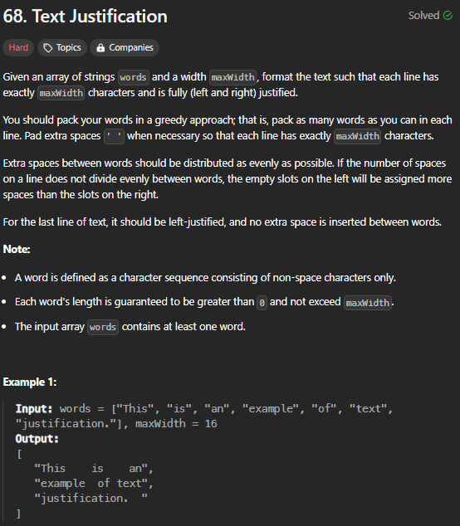Click the quoted space character code chip
The height and width of the screenshot is (526, 460).
(x=114, y=136)
